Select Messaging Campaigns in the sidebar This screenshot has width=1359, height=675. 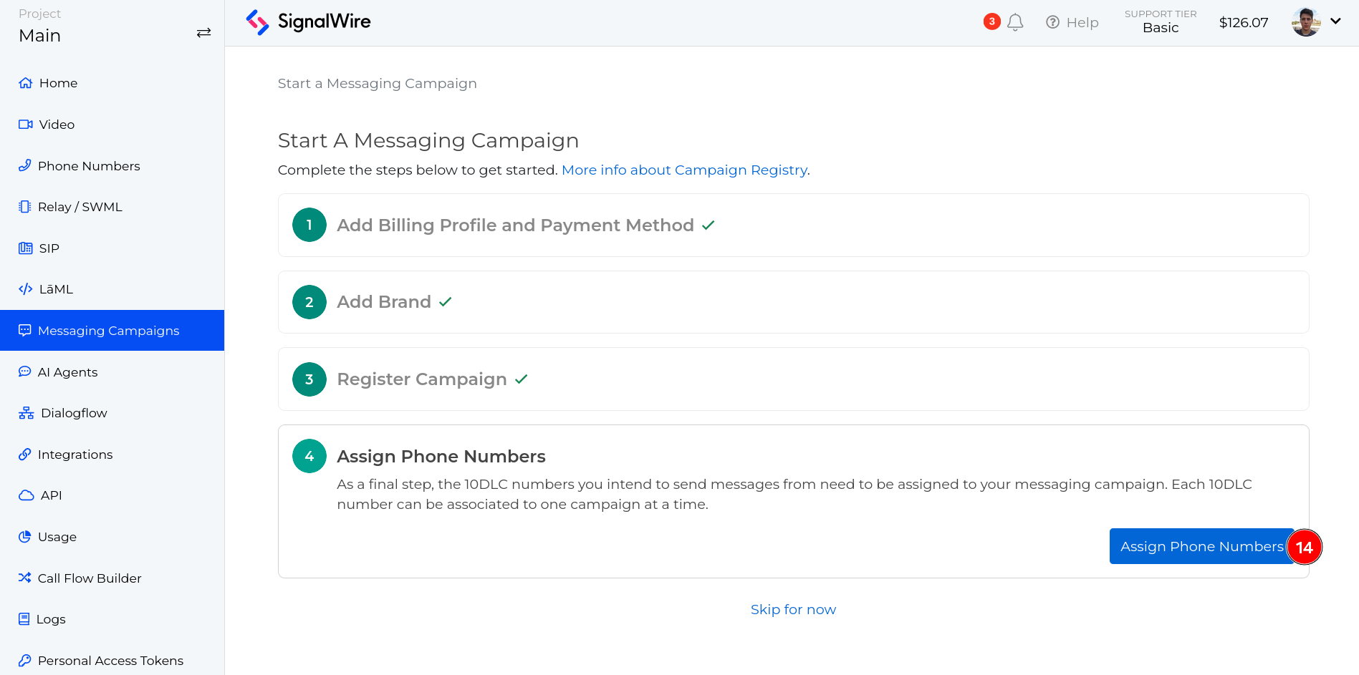coord(108,330)
